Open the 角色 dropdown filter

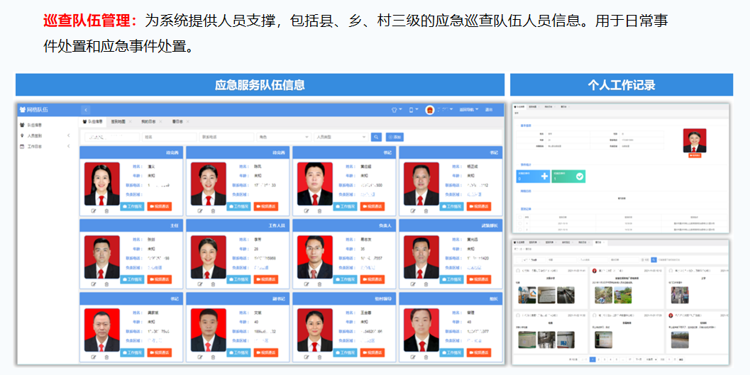pyautogui.click(x=284, y=137)
